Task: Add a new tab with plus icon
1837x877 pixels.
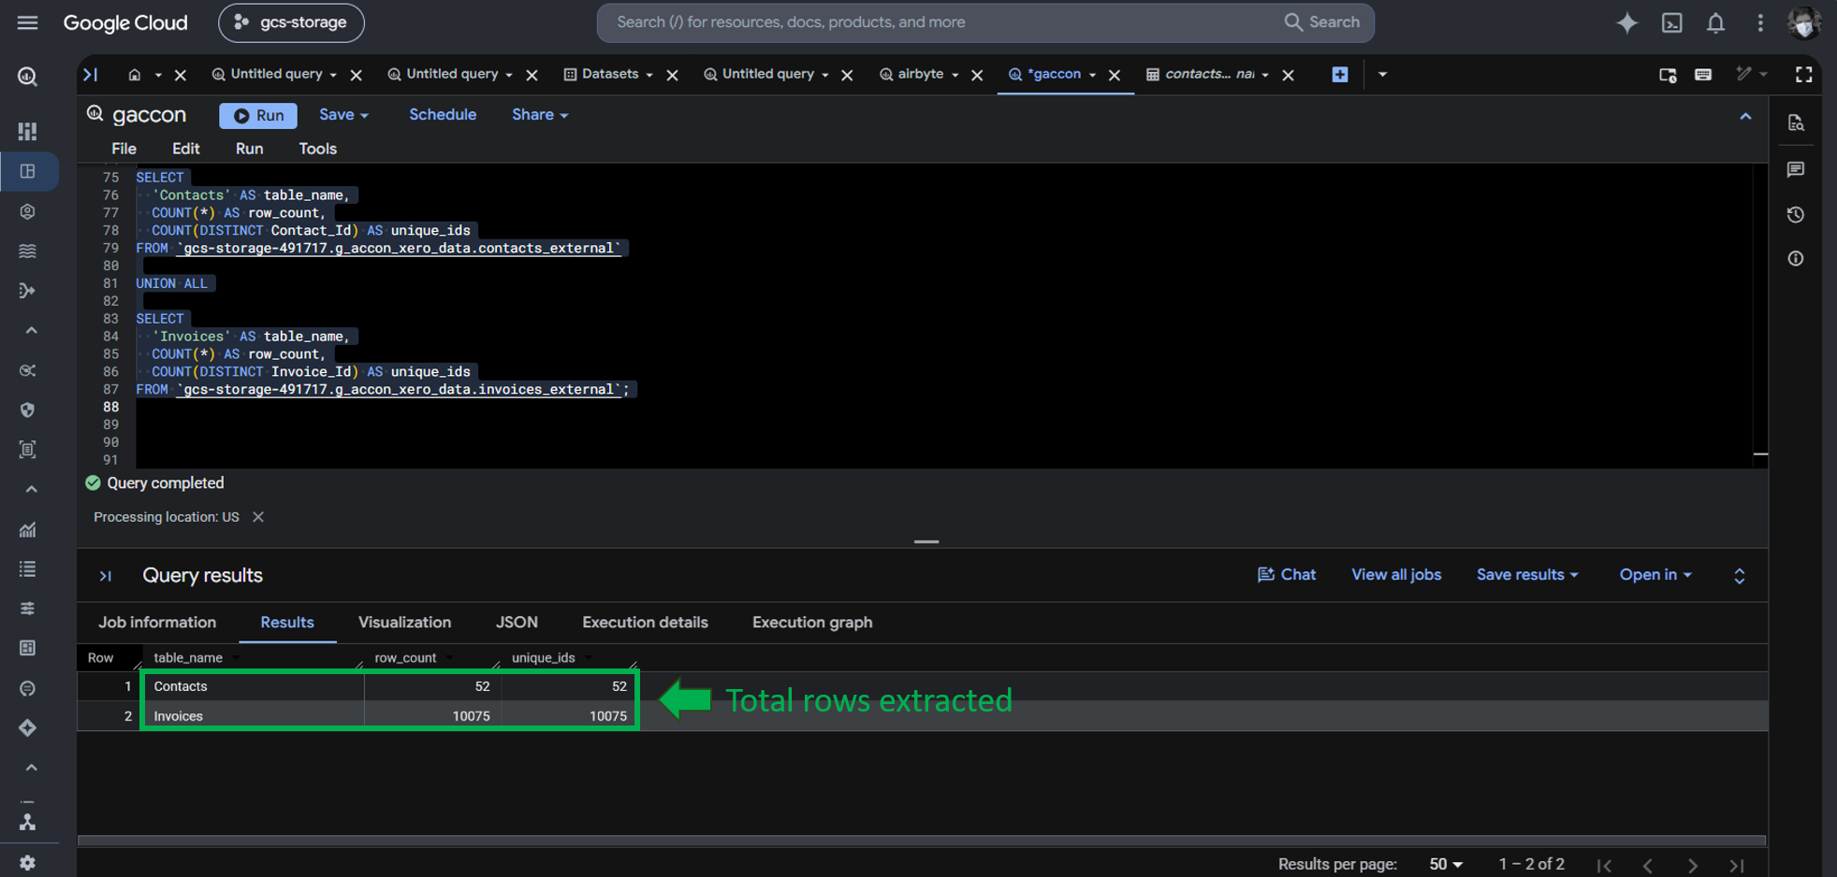Action: [1340, 75]
